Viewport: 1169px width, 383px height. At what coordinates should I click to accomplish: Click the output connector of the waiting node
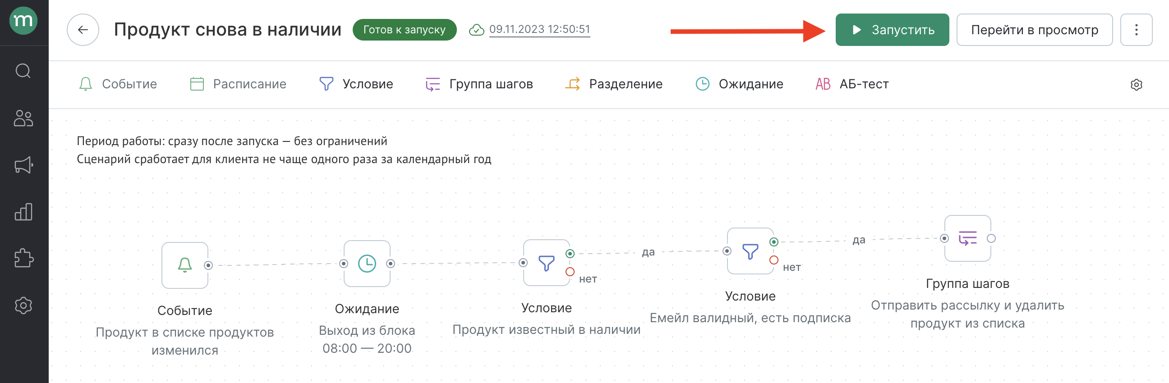(390, 264)
